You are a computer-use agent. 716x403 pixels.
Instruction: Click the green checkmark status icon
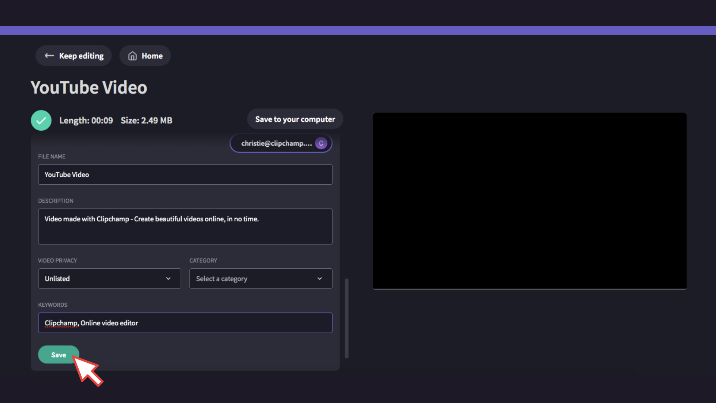(x=41, y=120)
